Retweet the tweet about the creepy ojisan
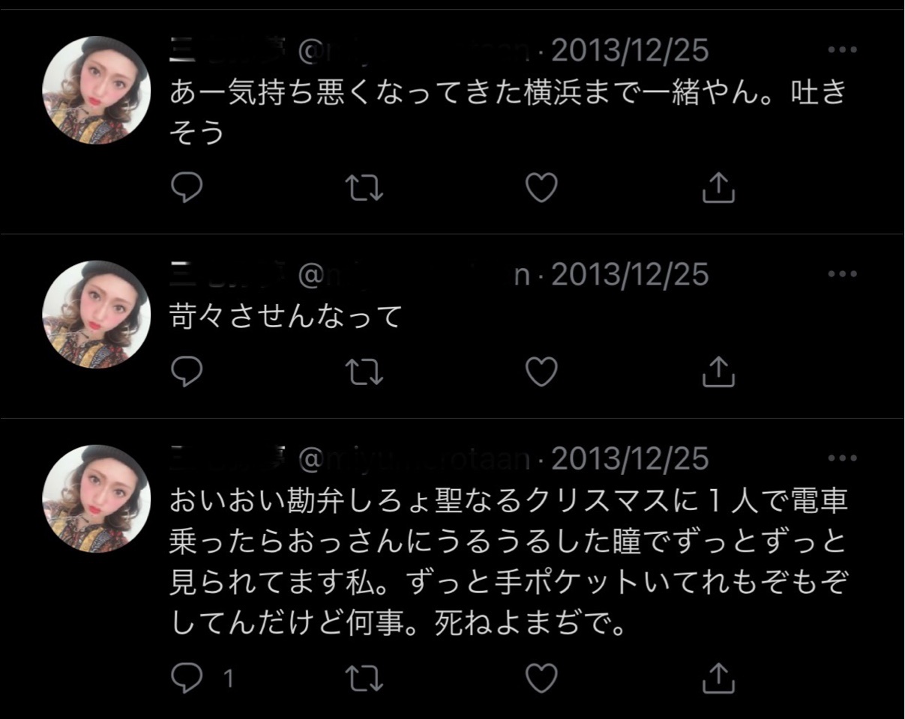 365,679
